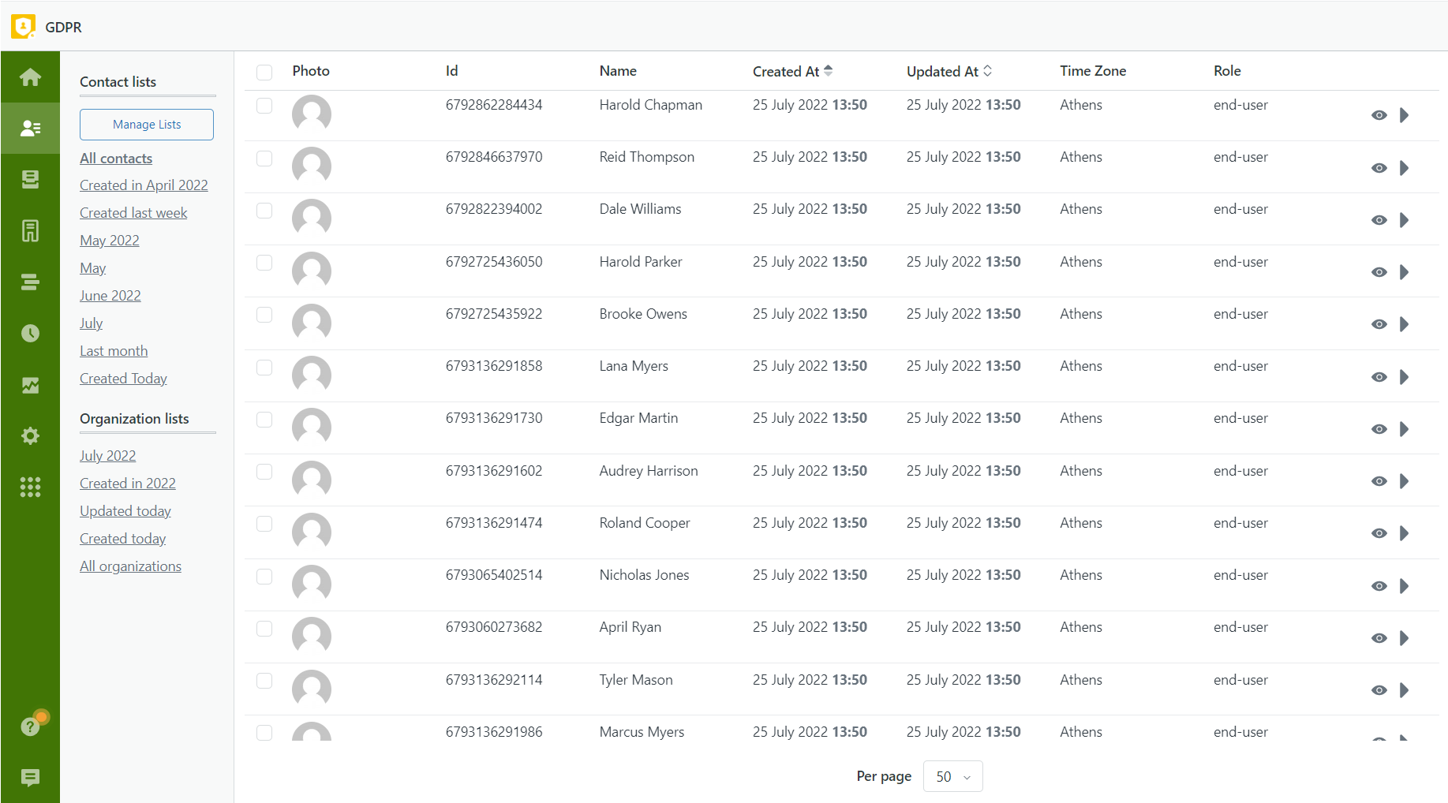Check the row checkbox for Brooke Owens
1448x803 pixels.
click(x=264, y=314)
